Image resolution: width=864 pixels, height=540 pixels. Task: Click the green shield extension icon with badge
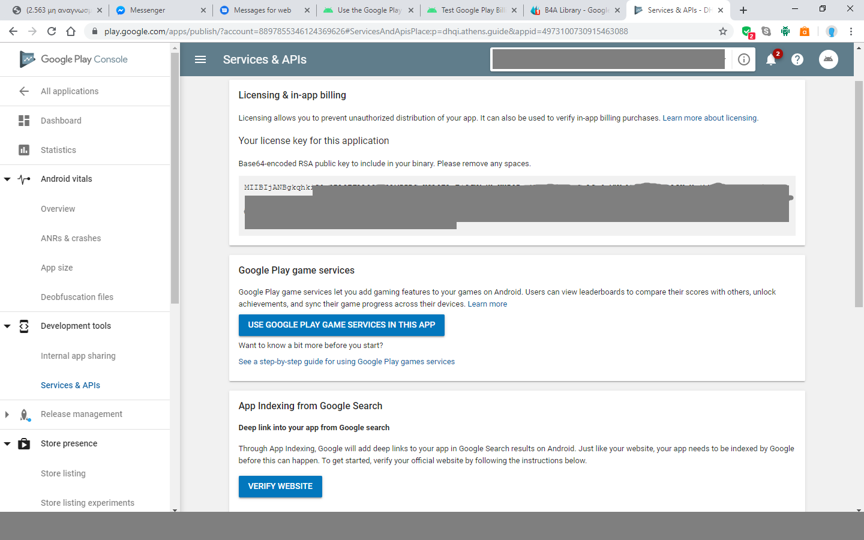(747, 32)
